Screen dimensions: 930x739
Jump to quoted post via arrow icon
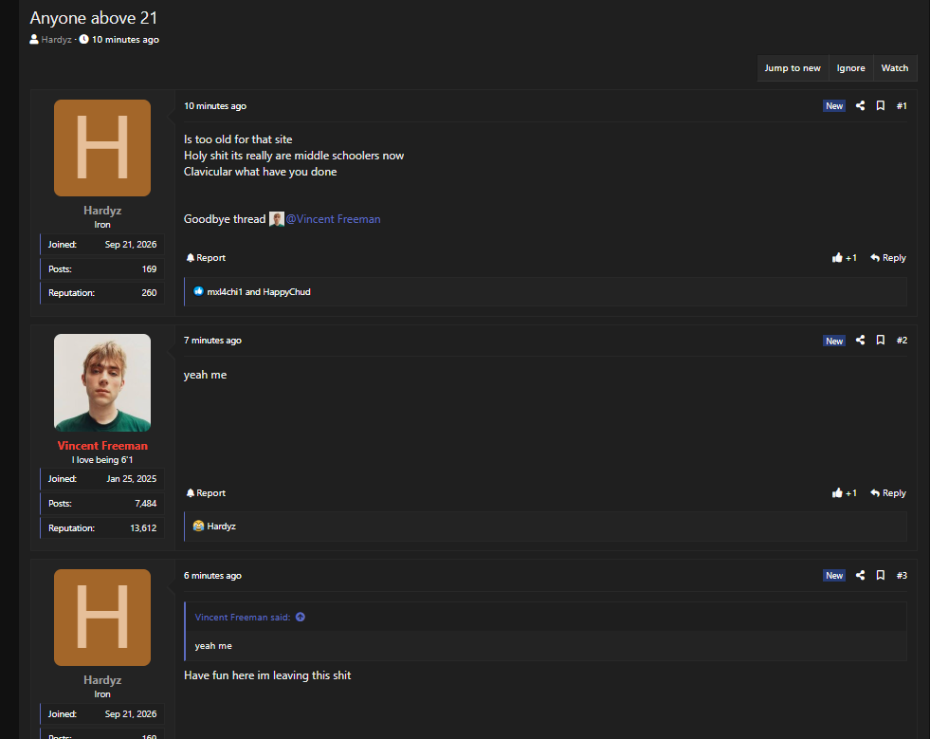pos(301,618)
